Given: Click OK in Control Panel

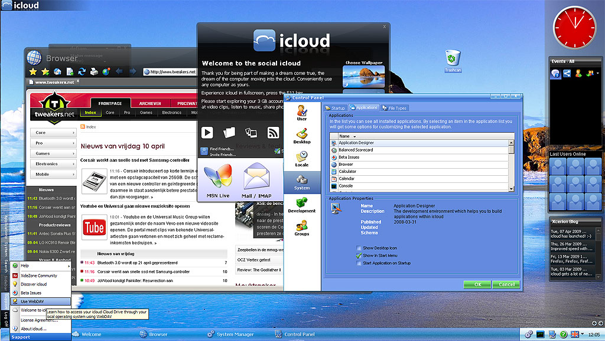Looking at the screenshot, I should (477, 284).
